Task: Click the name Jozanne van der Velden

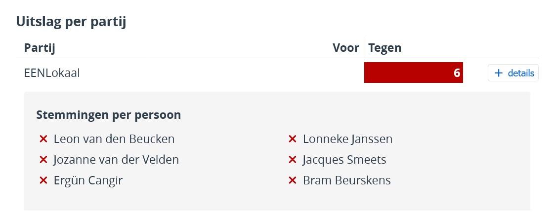Action: (116, 160)
